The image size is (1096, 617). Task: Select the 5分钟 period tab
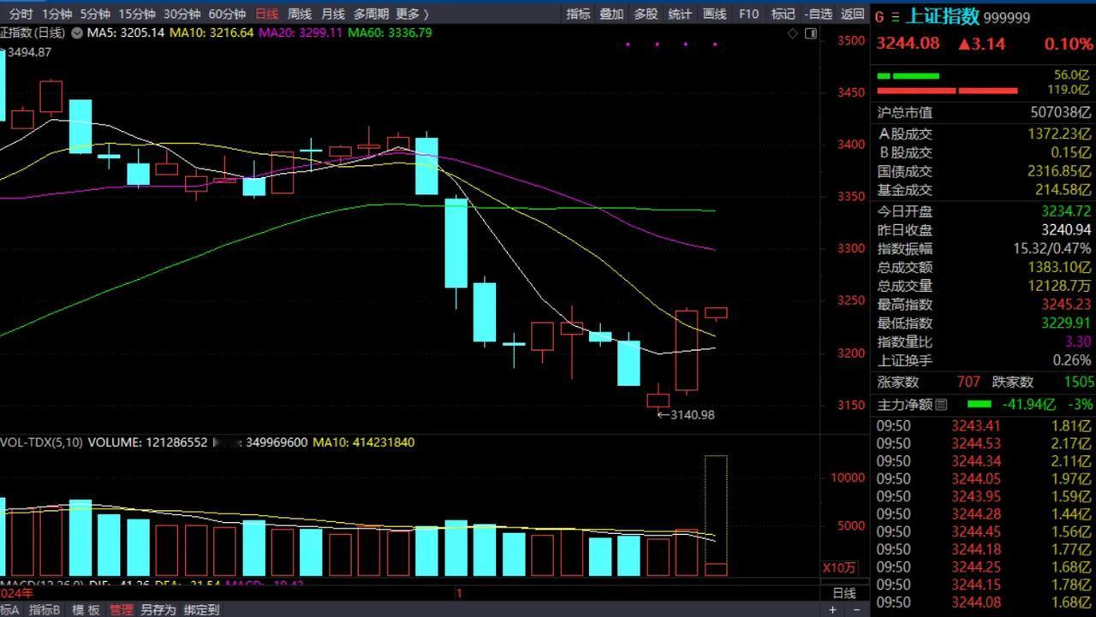point(95,14)
